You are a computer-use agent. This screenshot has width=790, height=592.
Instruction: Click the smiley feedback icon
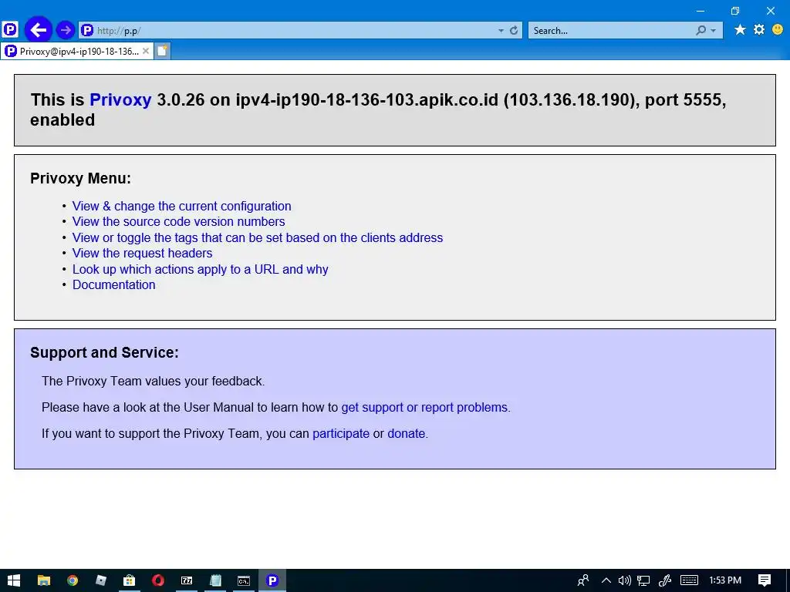click(x=778, y=30)
